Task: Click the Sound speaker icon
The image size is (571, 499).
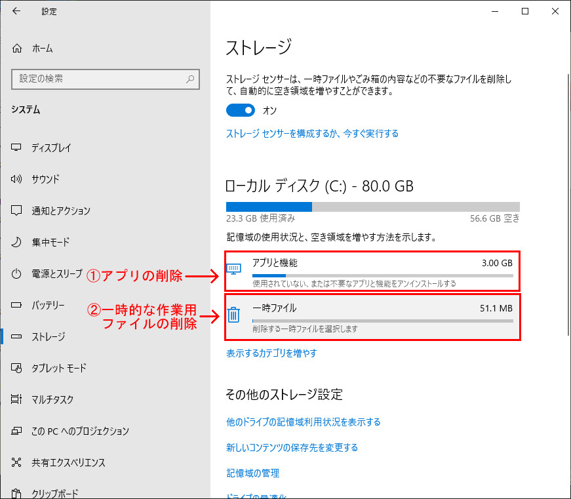Action: [x=17, y=180]
